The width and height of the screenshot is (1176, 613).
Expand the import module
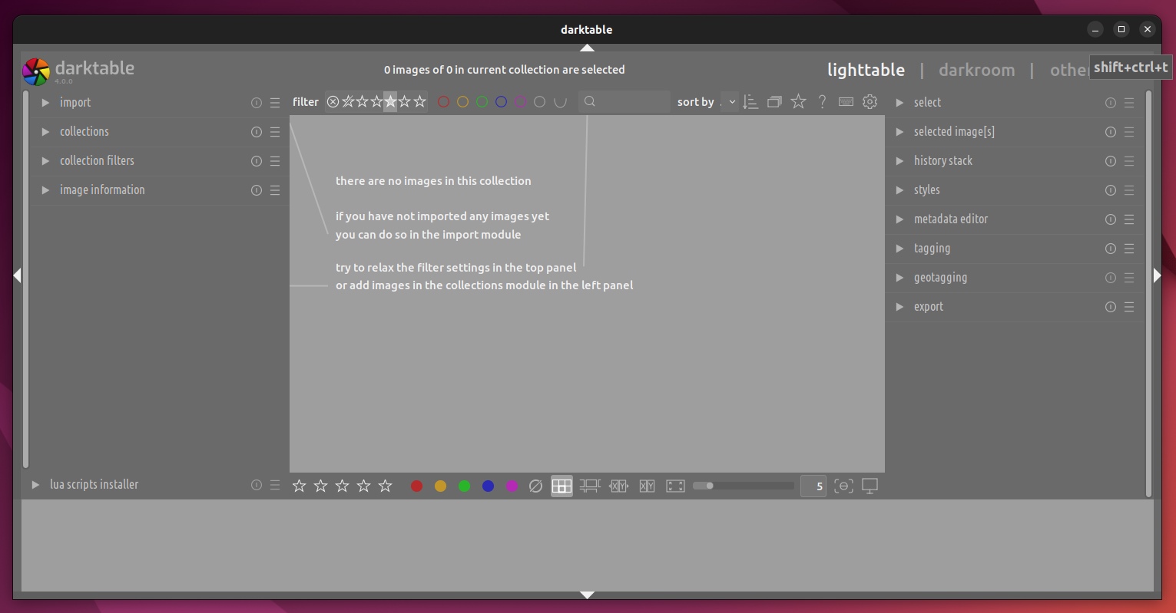[x=75, y=102]
